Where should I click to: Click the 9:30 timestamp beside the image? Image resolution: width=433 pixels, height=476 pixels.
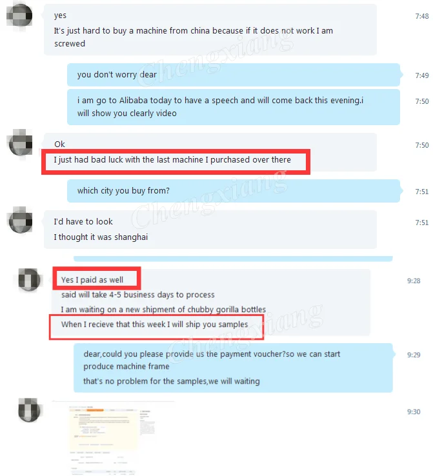(414, 412)
